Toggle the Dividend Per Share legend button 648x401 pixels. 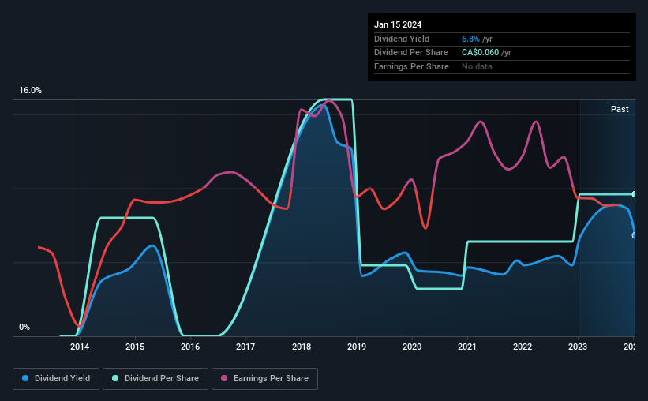point(155,379)
